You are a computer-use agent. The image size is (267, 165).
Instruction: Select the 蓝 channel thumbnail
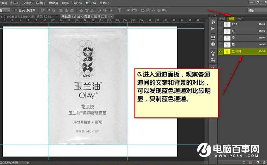pyautogui.click(x=227, y=45)
